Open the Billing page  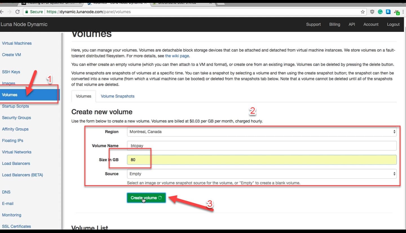point(335,24)
